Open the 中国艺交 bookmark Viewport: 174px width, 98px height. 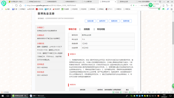(118, 9)
